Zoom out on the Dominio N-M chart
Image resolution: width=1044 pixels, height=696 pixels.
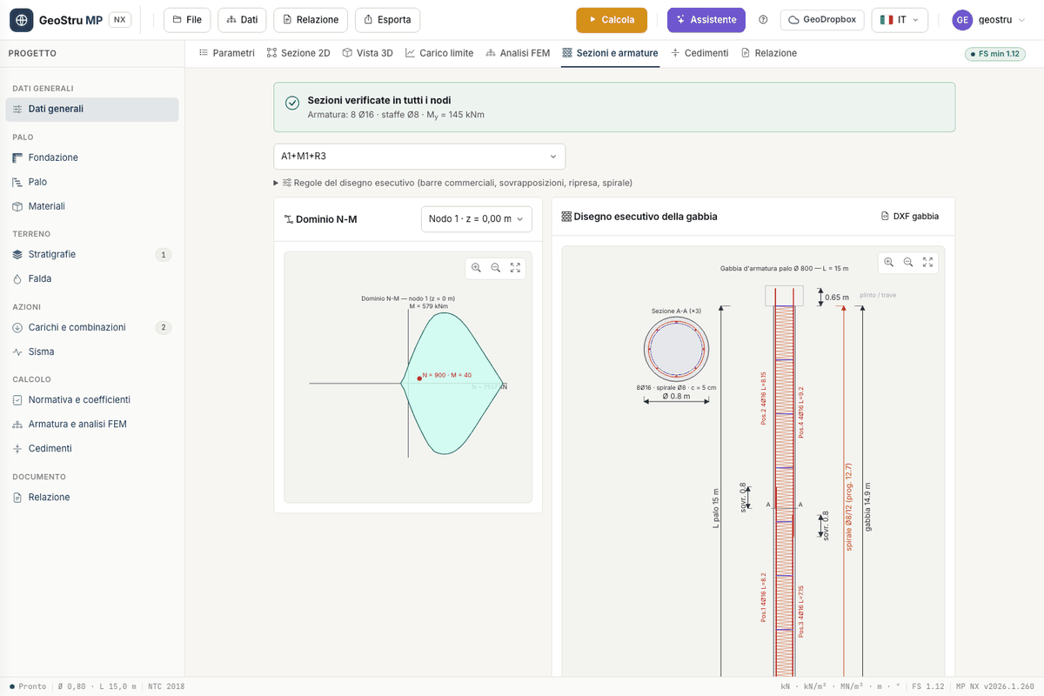[x=496, y=268]
